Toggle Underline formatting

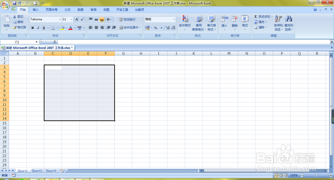click(44, 28)
